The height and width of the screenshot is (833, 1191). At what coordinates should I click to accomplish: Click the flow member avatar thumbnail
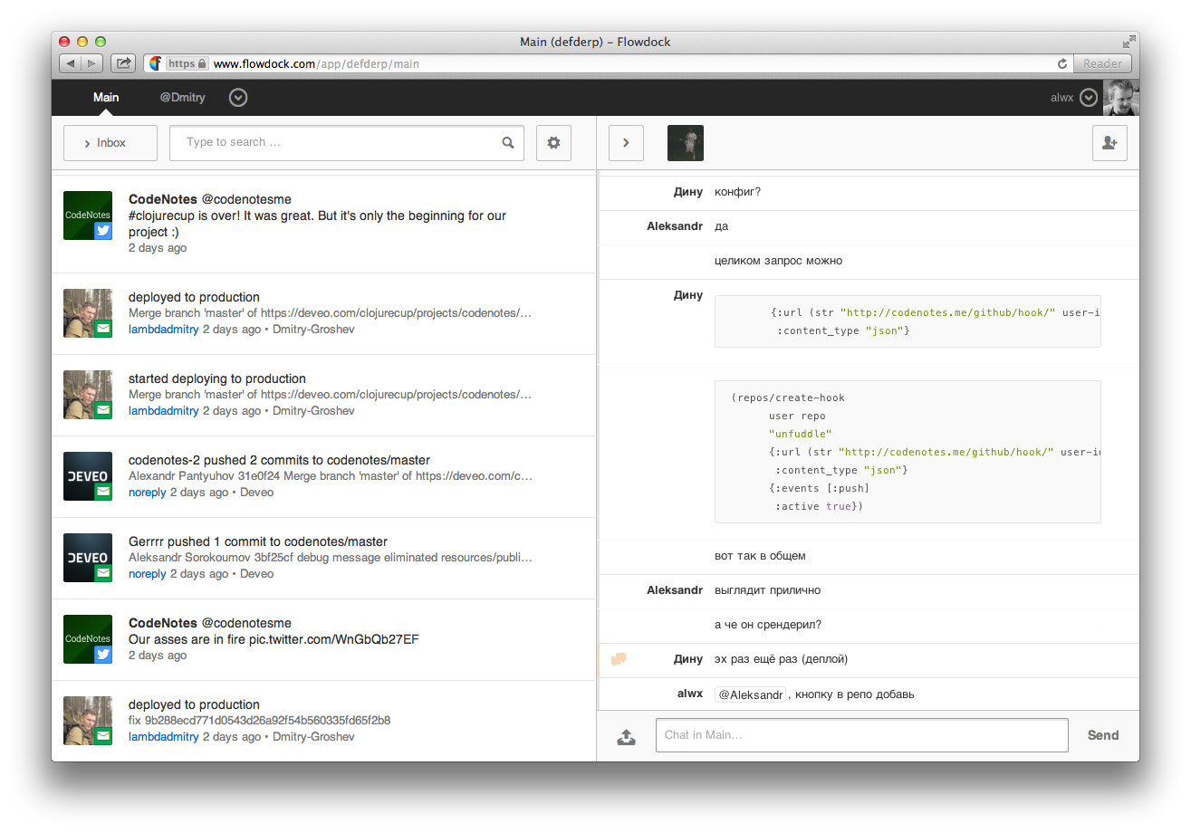click(686, 143)
